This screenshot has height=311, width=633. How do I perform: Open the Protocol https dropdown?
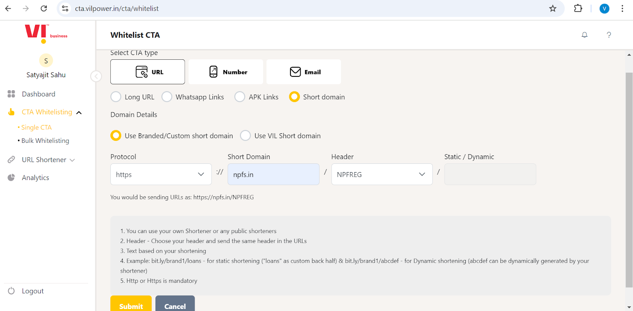[x=161, y=174]
